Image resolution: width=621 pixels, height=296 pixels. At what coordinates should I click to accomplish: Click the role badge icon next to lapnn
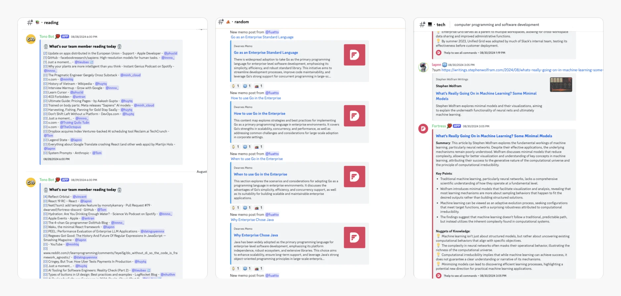click(445, 65)
